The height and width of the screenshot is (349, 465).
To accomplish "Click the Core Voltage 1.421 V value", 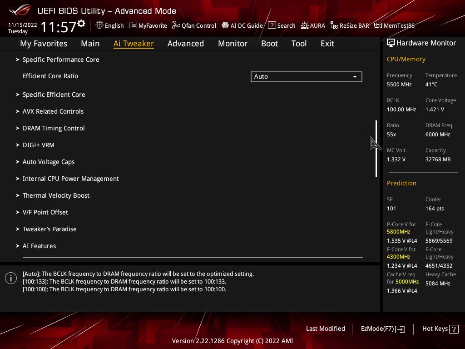I will point(435,110).
